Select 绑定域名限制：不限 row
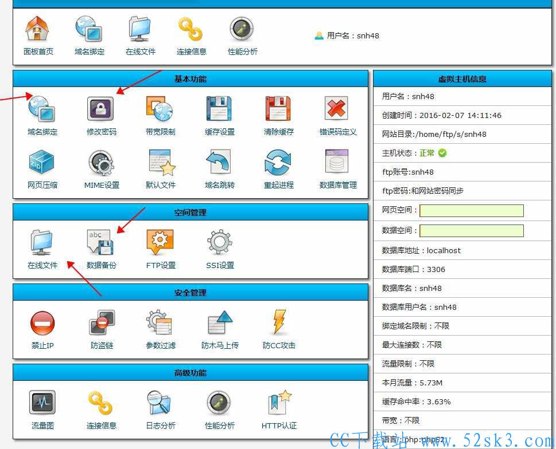 click(462, 326)
